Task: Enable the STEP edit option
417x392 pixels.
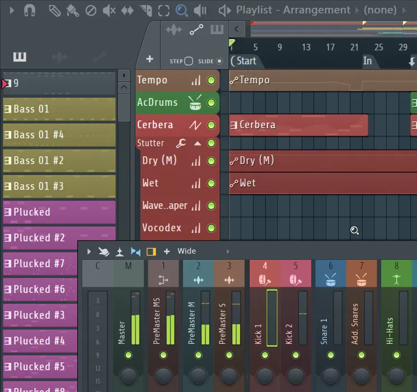Action: [x=189, y=61]
